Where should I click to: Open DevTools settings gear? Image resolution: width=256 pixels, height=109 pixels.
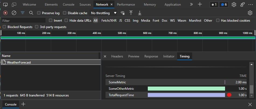click(x=234, y=5)
